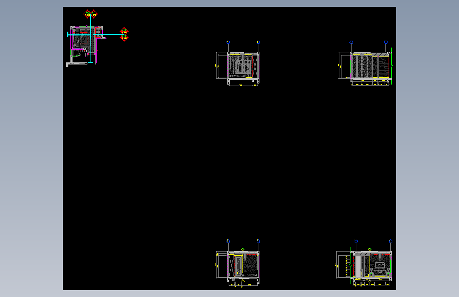Image resolution: width=459 pixels, height=297 pixels.
Task: Click the right blue axis bubble above the lower-right elevation
Action: click(391, 242)
